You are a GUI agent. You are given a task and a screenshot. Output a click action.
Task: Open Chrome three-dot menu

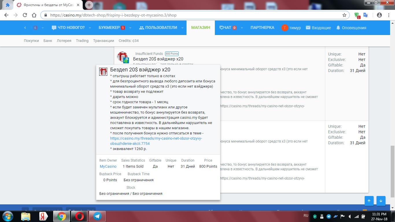tap(389, 15)
